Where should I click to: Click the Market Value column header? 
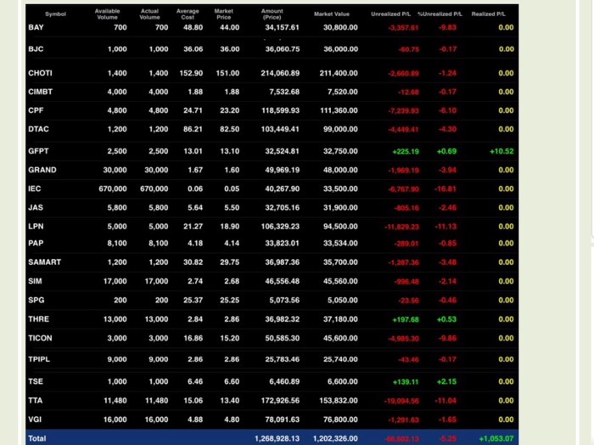(332, 14)
